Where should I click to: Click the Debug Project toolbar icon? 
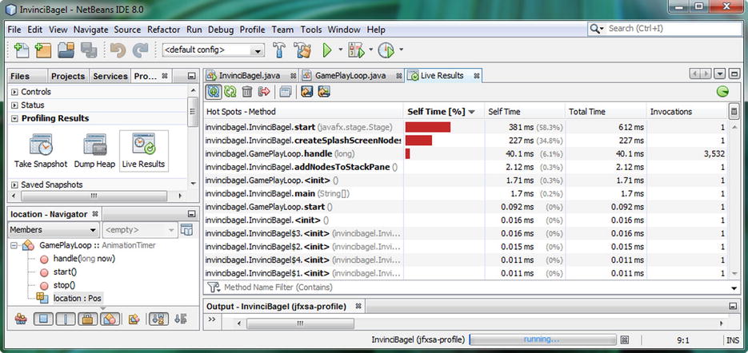356,50
